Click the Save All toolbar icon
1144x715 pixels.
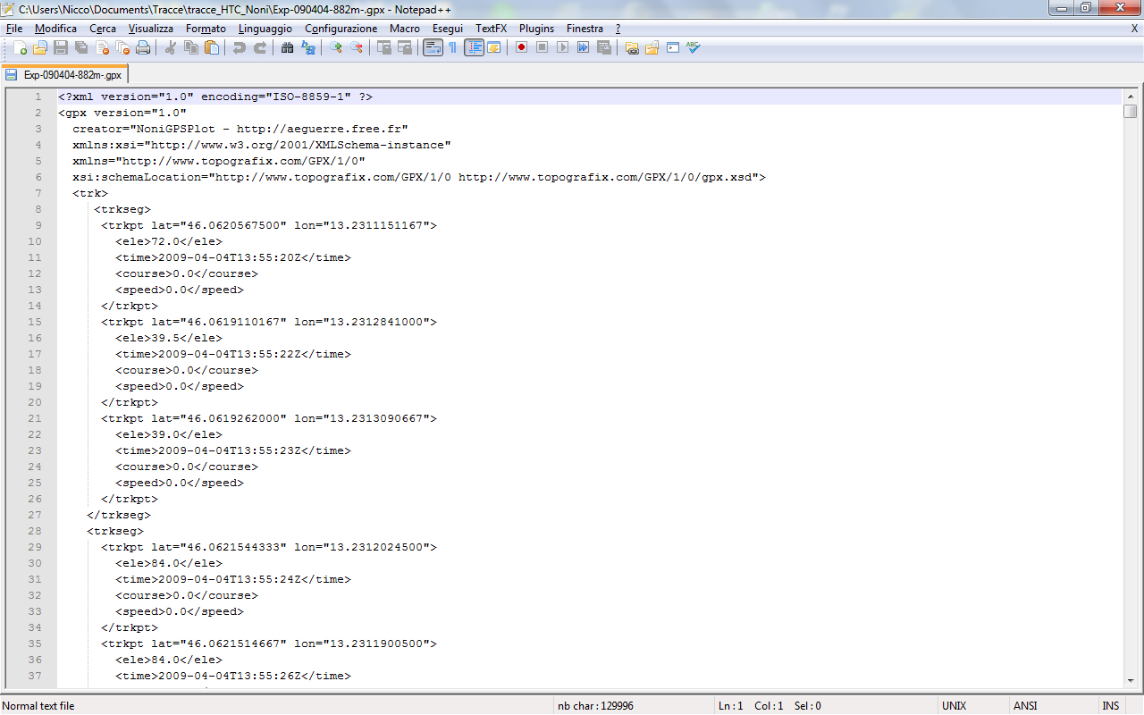click(81, 47)
